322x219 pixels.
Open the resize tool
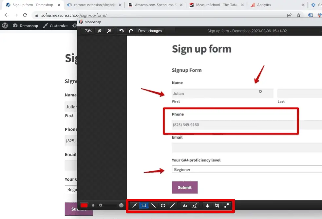click(227, 205)
